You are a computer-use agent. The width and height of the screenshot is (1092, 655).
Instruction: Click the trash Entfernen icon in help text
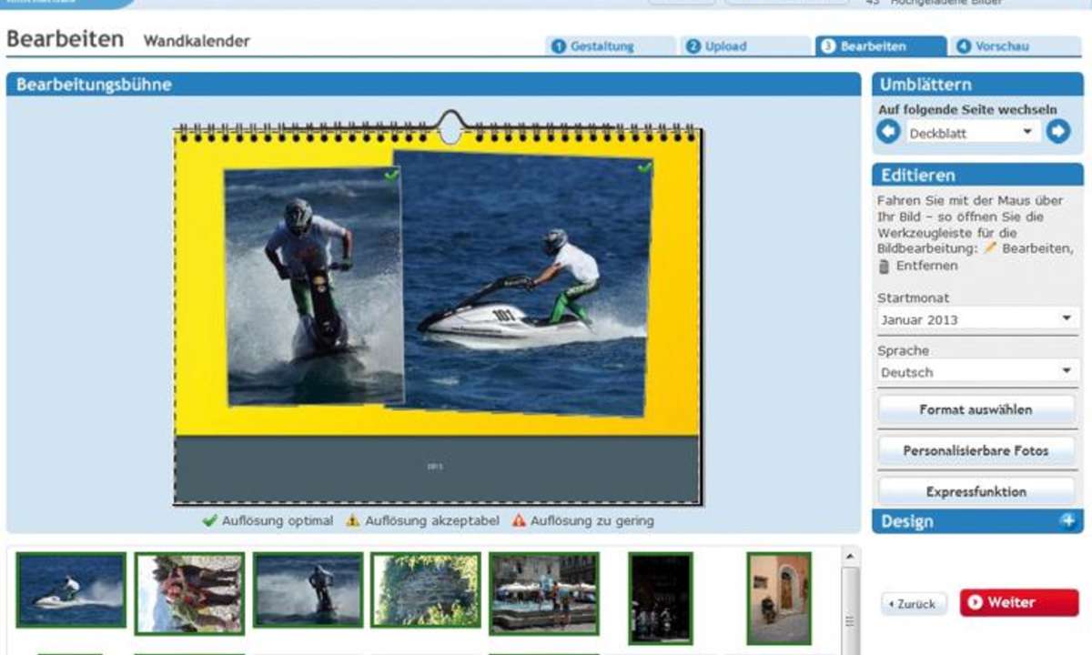click(884, 266)
